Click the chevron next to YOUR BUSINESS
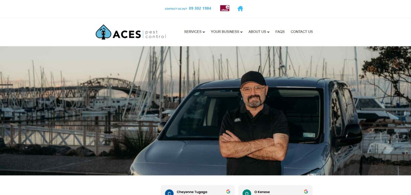Viewport: 411px width, 195px height. (x=241, y=32)
